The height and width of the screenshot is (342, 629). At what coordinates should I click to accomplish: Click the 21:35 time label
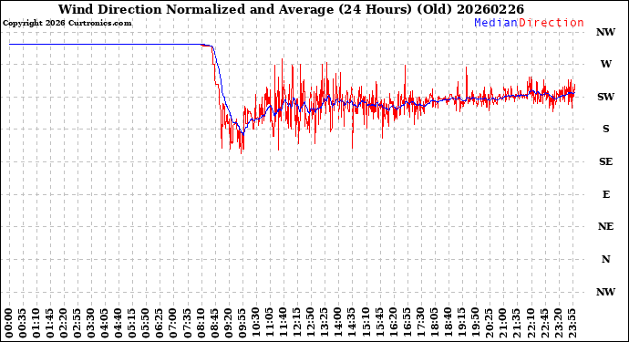tap(516, 323)
